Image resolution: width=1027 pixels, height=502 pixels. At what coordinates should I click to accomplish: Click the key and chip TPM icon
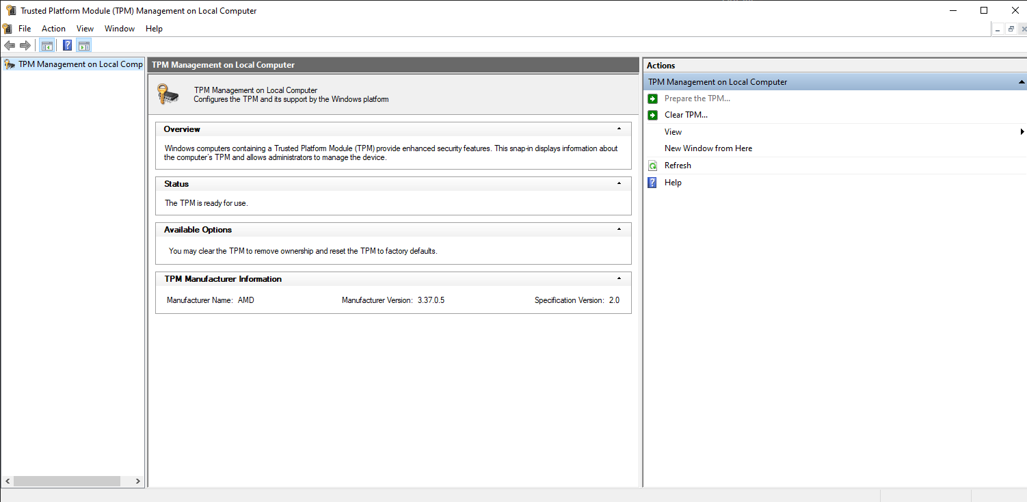coord(168,94)
